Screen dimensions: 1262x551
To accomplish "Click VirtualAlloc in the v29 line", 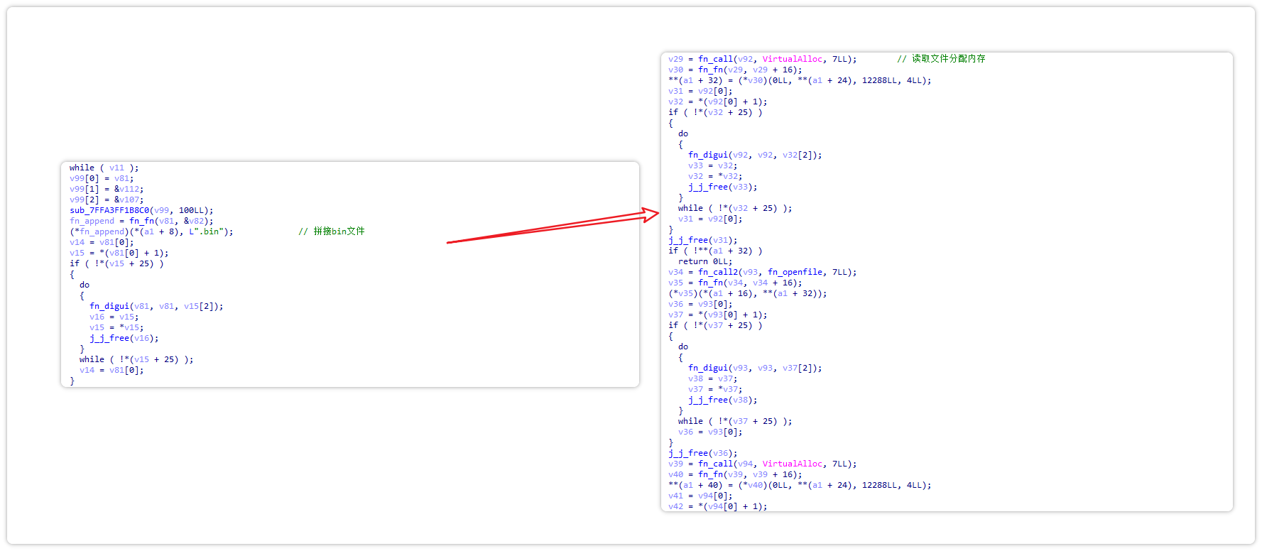I will coord(792,59).
